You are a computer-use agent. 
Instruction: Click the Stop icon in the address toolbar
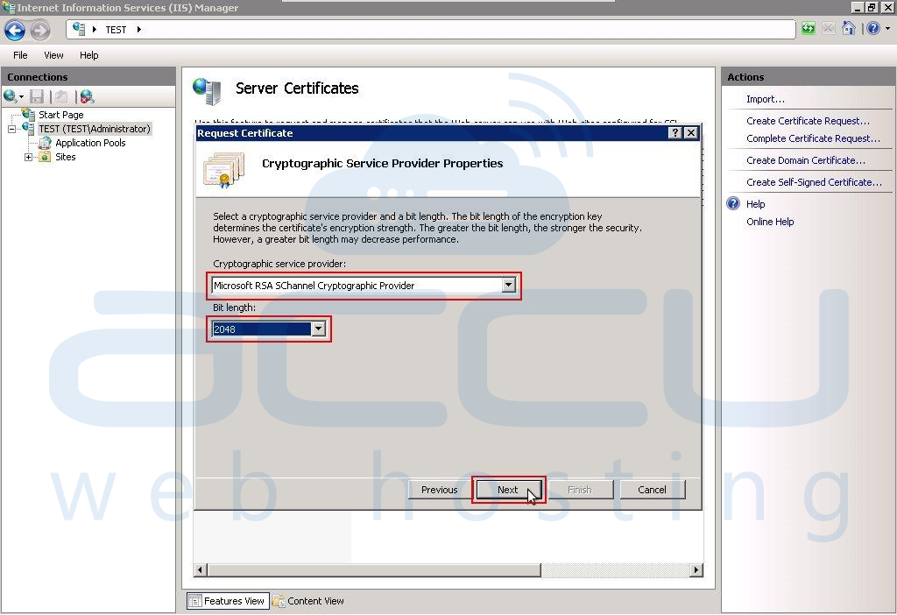(x=829, y=29)
